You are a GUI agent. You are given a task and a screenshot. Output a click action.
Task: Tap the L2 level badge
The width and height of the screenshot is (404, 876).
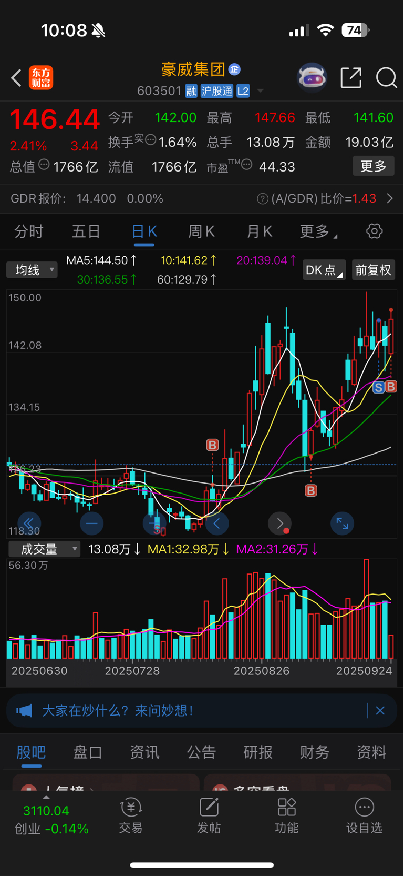point(243,91)
